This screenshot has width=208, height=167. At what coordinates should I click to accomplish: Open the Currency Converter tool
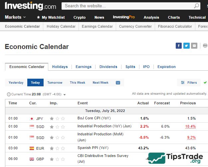(x=135, y=26)
